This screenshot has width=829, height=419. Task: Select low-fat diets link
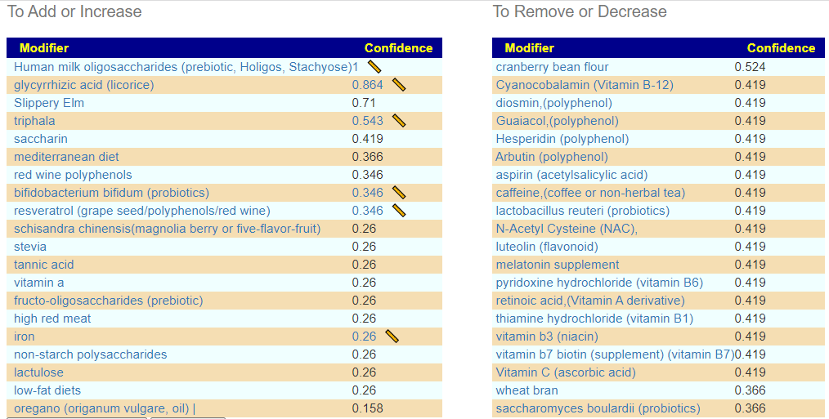(x=47, y=390)
